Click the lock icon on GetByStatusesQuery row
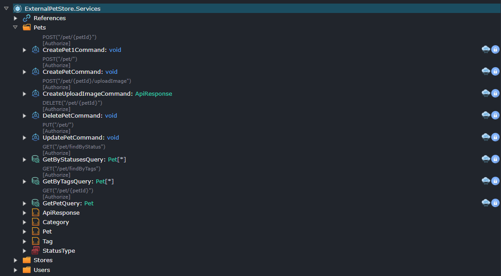Image resolution: width=501 pixels, height=276 pixels. [x=495, y=159]
